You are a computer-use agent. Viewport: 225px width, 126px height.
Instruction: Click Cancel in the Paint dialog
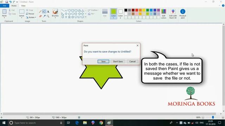click(x=132, y=62)
